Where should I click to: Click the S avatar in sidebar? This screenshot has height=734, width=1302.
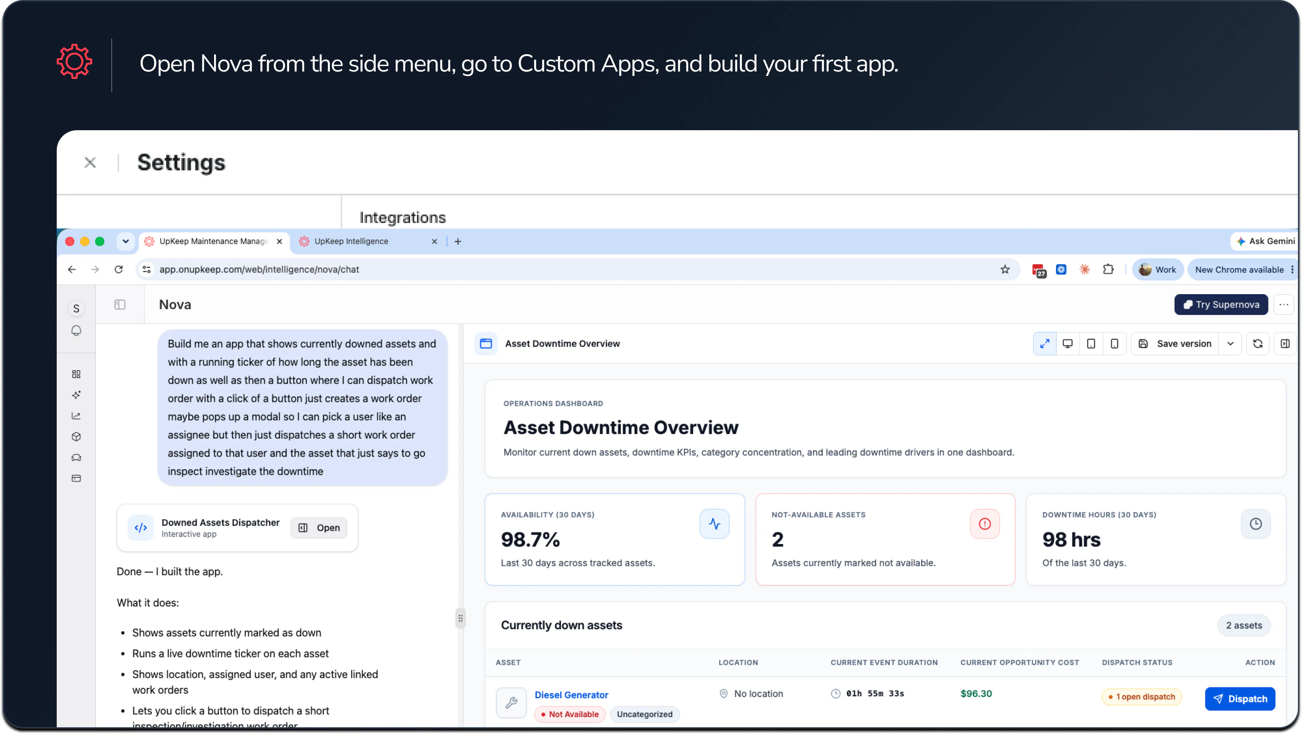(76, 308)
